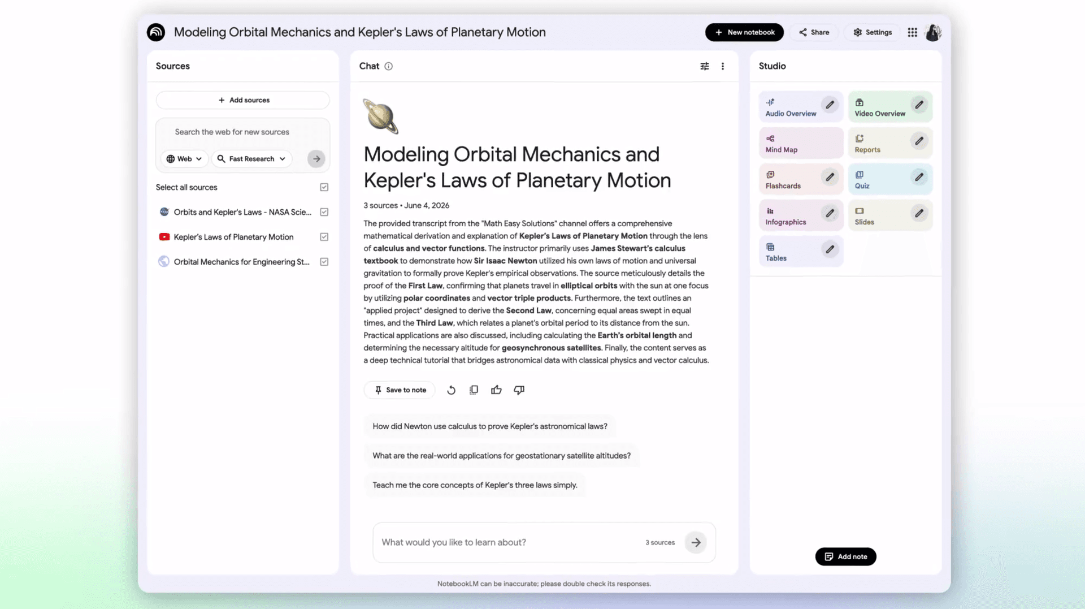Image resolution: width=1085 pixels, height=609 pixels.
Task: Open Orbits and Kepler's Laws NASA source
Action: tap(242, 212)
